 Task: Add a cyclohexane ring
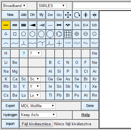32,34
